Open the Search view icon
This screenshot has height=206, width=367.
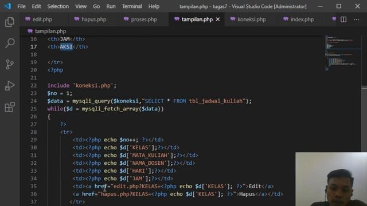tap(10, 43)
